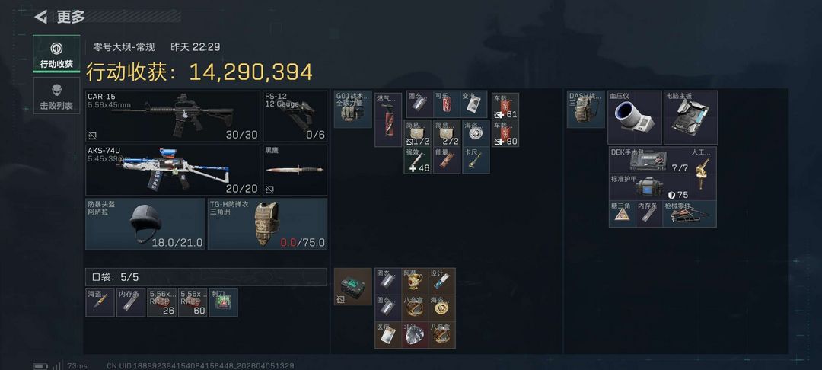Select the 5.56 ammo stack of 60
The image size is (822, 370).
tap(193, 302)
